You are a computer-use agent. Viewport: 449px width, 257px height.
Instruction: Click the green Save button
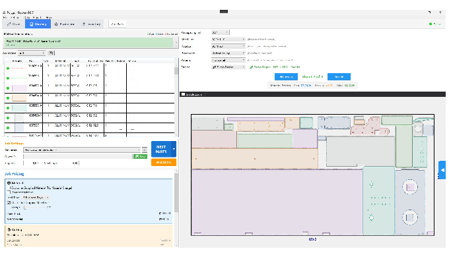pyautogui.click(x=140, y=156)
